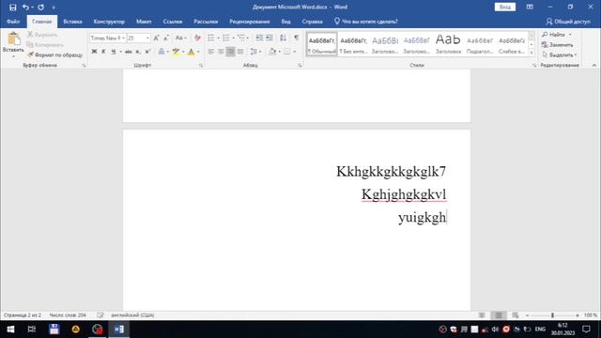Open Select (Выделить) menu
Viewport: 601px width, 338px height.
(560, 54)
